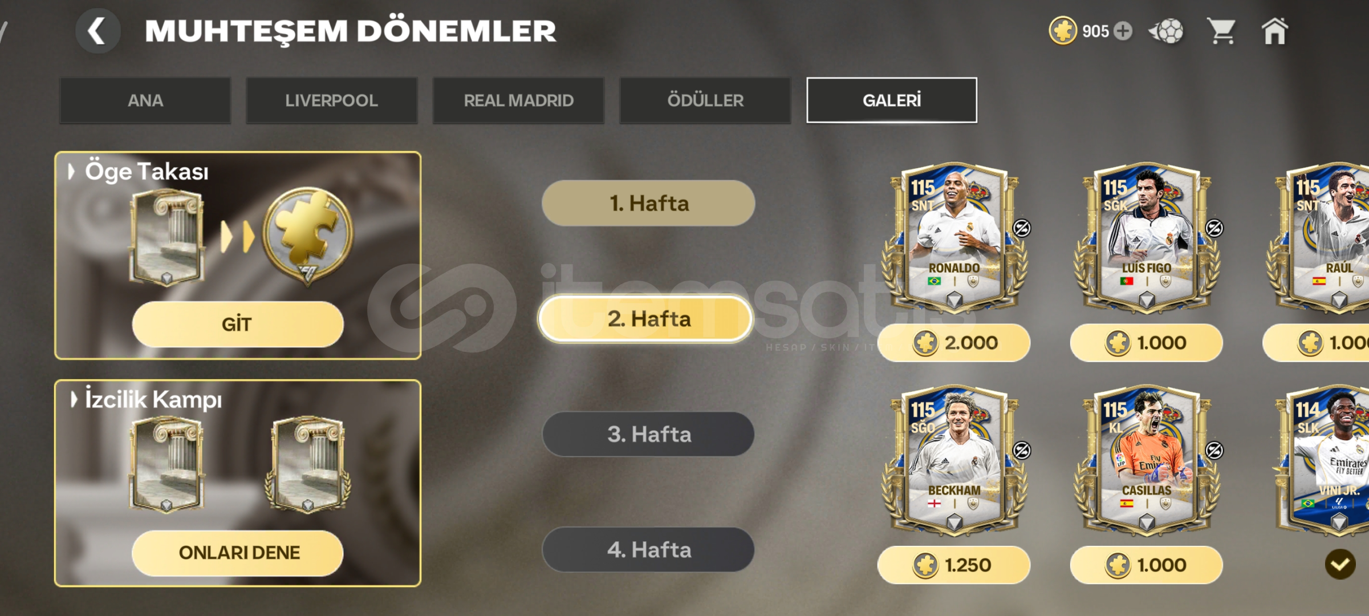Click untradeable badge on Casillas card
Viewport: 1369px width, 616px height.
(x=1214, y=451)
